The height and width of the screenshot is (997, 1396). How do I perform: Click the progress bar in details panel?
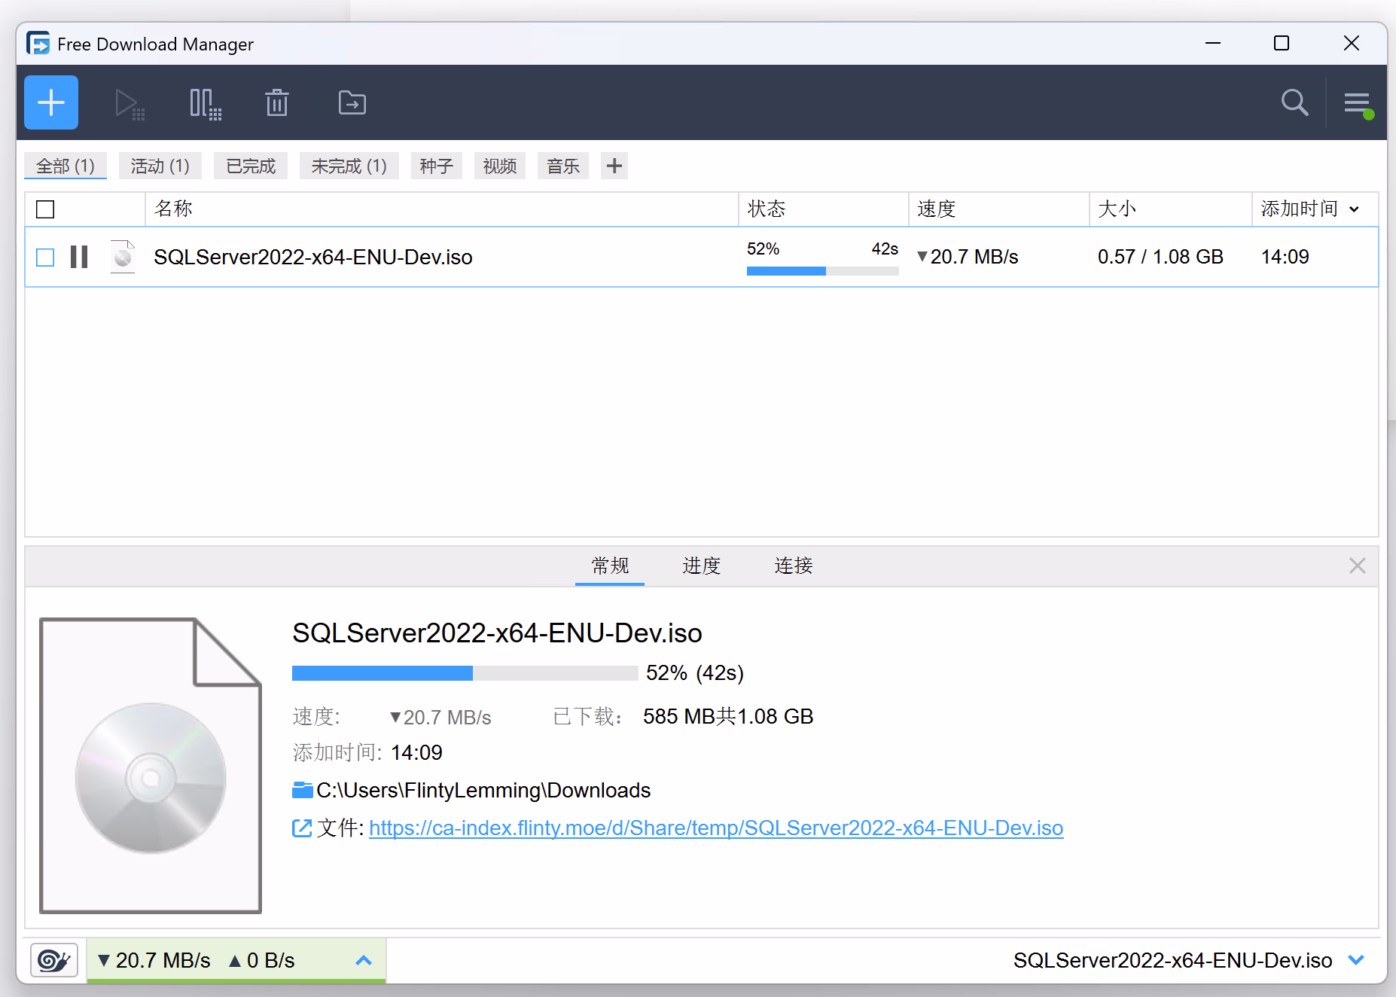click(465, 673)
